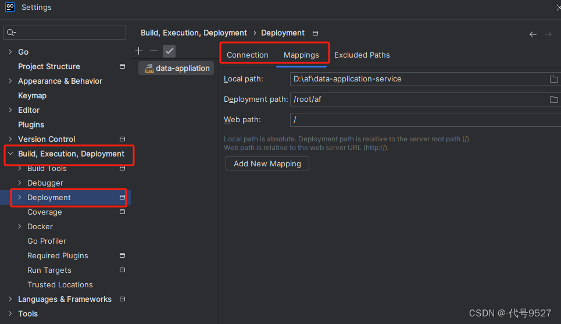561x324 pixels.
Task: Navigate forward with right arrow
Action: point(548,34)
